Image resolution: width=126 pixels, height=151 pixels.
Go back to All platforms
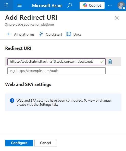(21, 34)
